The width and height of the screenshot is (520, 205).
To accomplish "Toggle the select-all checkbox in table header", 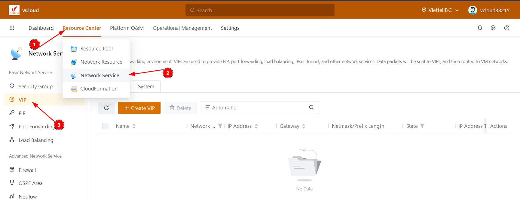I will coord(105,126).
